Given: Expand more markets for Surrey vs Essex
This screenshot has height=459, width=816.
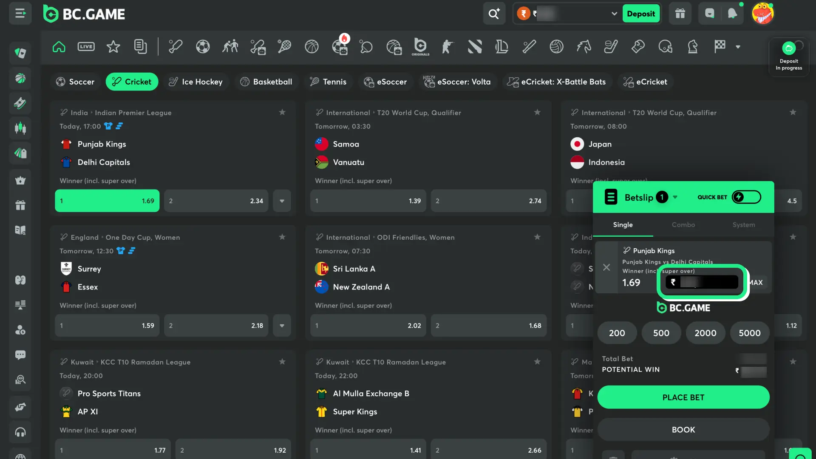Looking at the screenshot, I should [x=282, y=326].
